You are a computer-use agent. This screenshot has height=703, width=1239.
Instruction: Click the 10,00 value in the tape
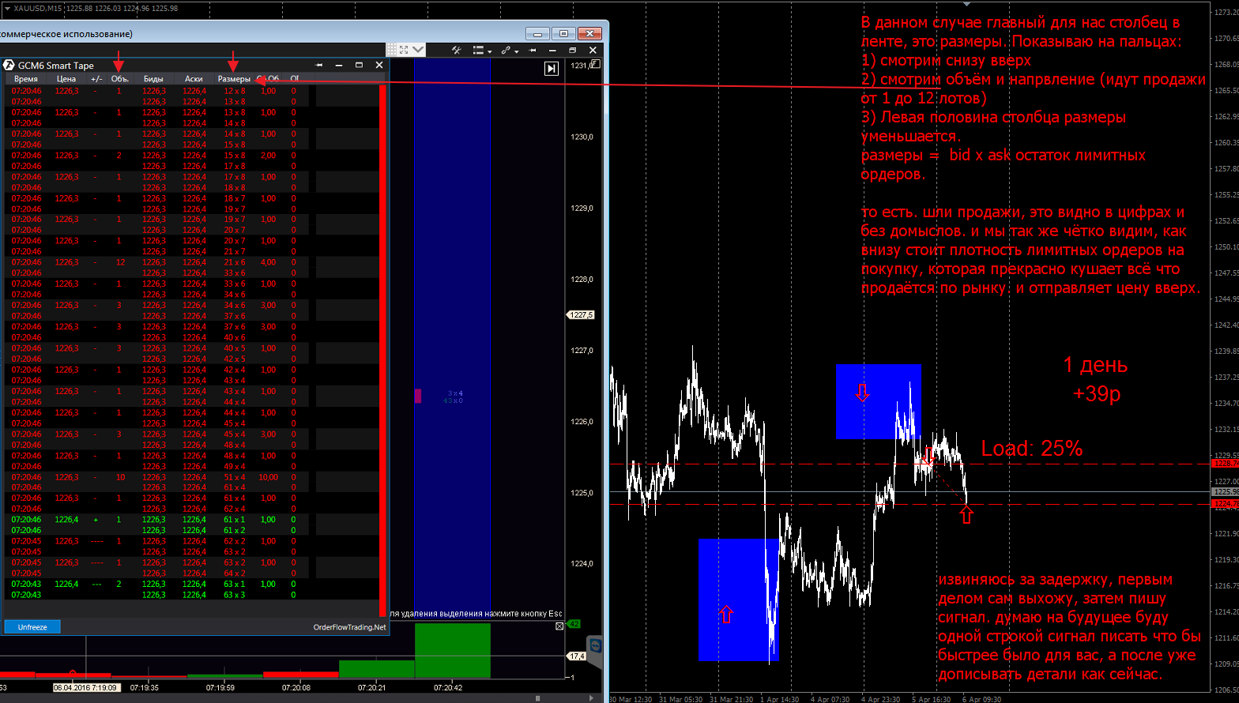[269, 477]
